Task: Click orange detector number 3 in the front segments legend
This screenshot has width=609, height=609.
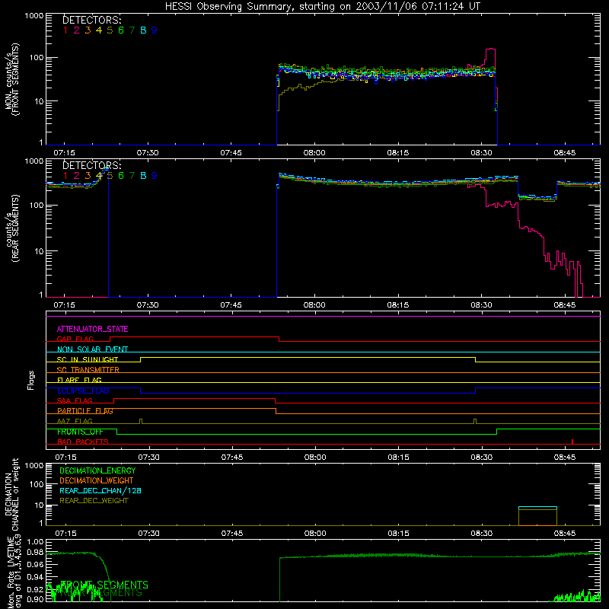Action: tap(88, 30)
